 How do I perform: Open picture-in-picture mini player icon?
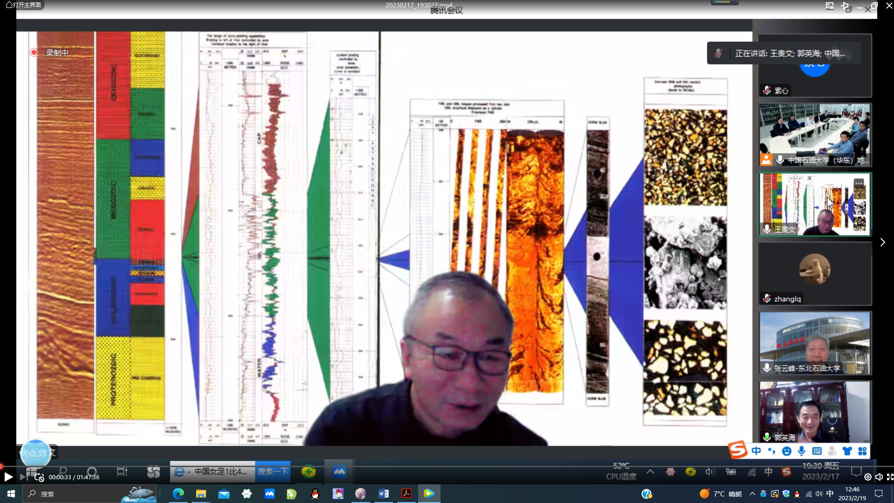click(x=830, y=6)
